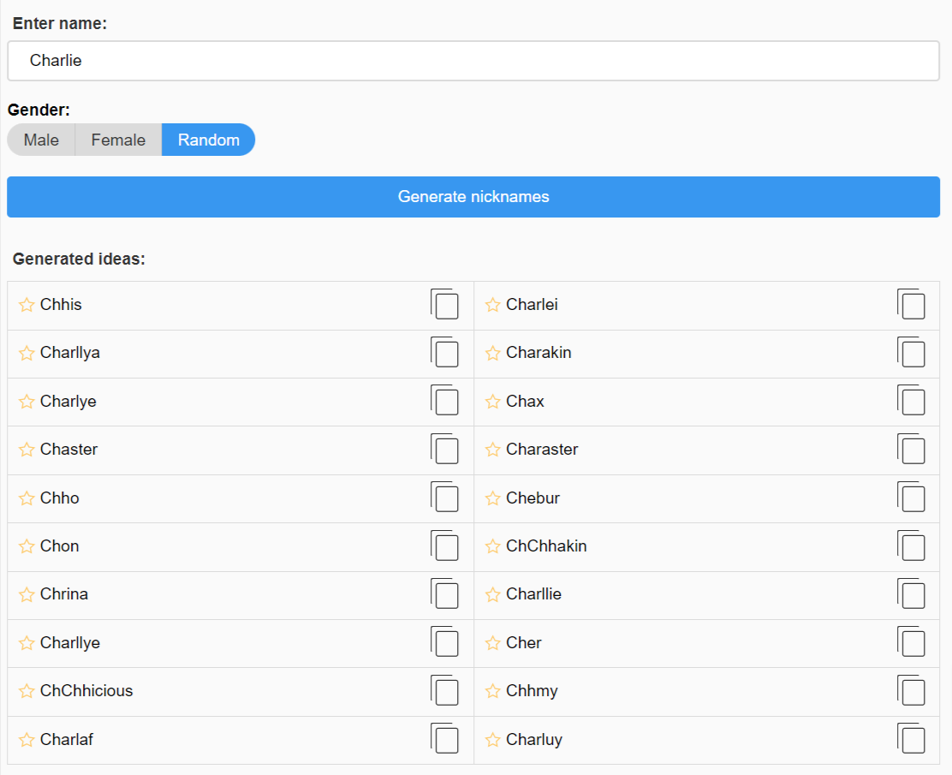Click the Enter name text field
Image resolution: width=952 pixels, height=775 pixels.
[473, 61]
